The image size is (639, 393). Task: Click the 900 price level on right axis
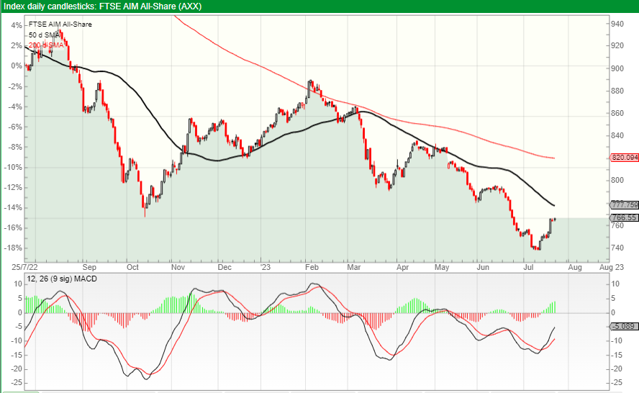tap(617, 68)
